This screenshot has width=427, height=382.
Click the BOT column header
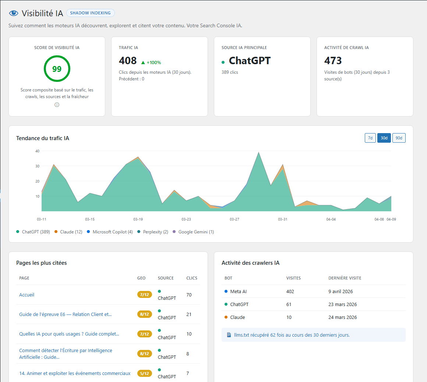pos(229,278)
